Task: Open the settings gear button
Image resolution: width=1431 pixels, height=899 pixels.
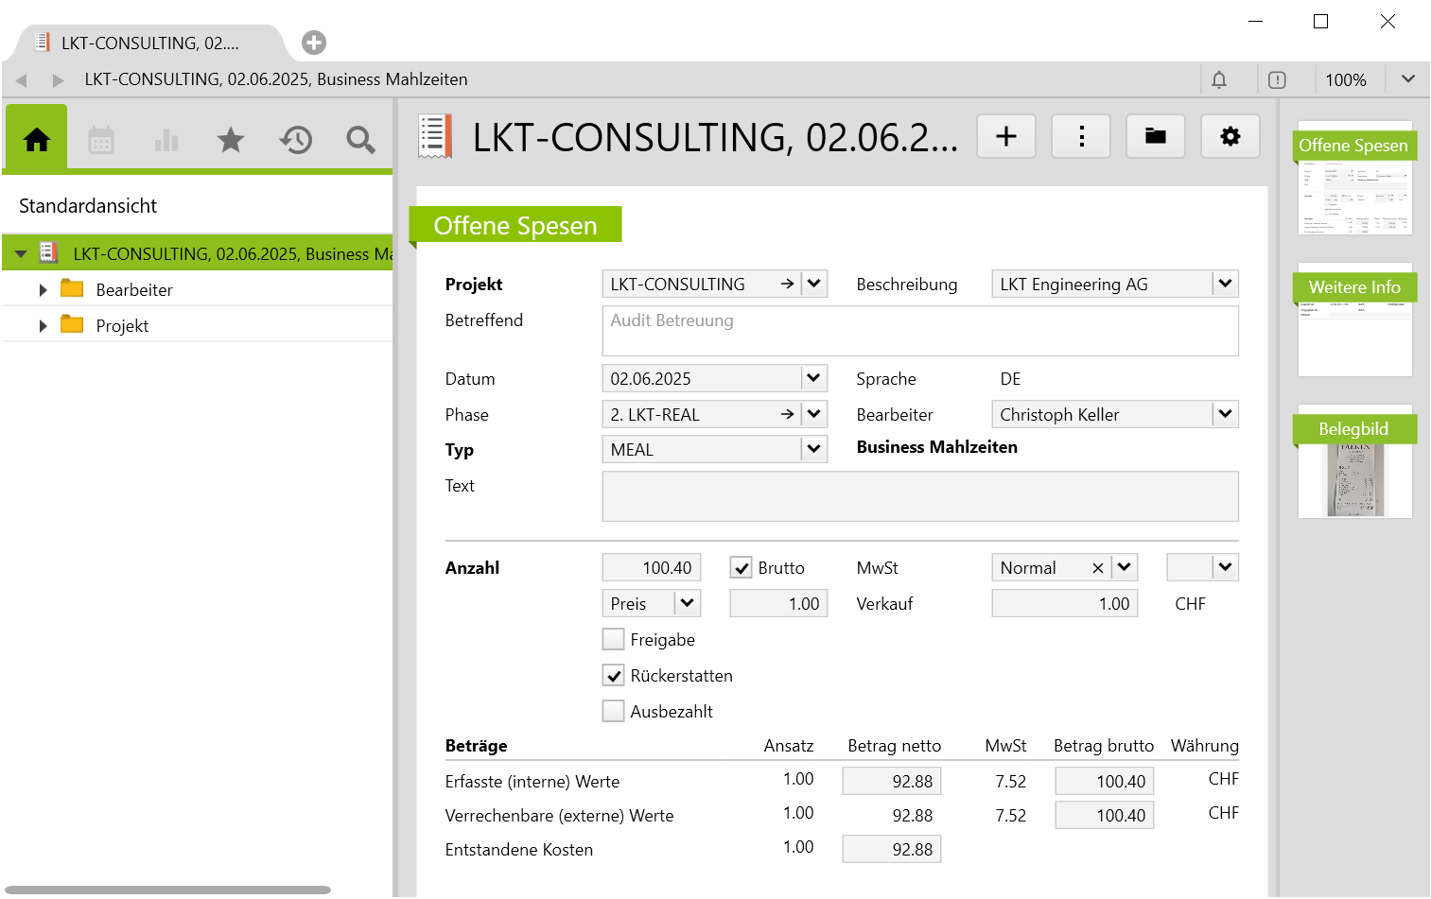Action: (1230, 137)
